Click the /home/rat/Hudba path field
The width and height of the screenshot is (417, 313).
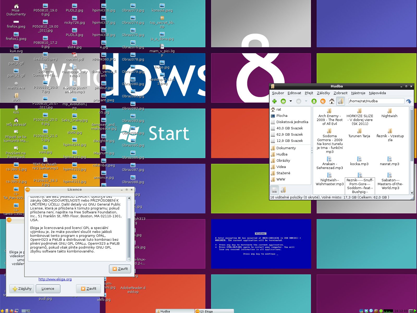376,101
